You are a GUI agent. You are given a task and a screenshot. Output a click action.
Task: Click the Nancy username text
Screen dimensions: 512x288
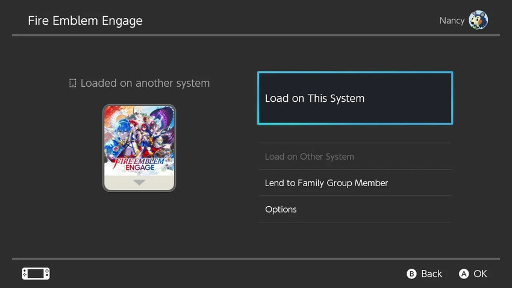(452, 20)
